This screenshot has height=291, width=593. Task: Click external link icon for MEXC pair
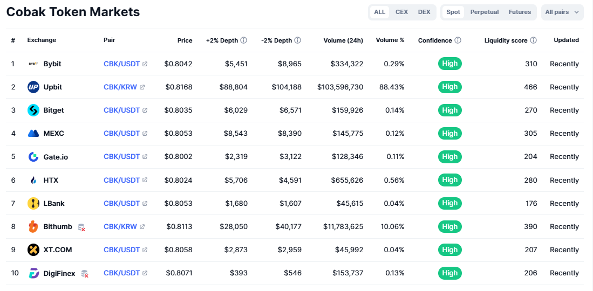[145, 134]
